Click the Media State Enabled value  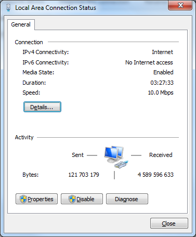click(163, 72)
